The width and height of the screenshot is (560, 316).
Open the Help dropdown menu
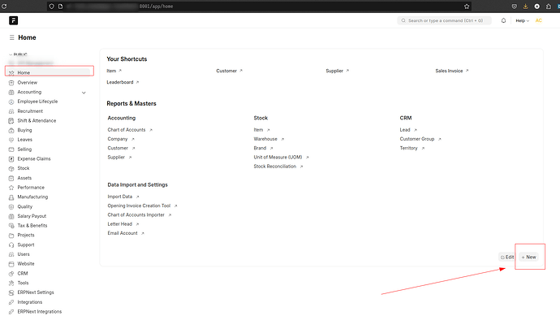[522, 21]
